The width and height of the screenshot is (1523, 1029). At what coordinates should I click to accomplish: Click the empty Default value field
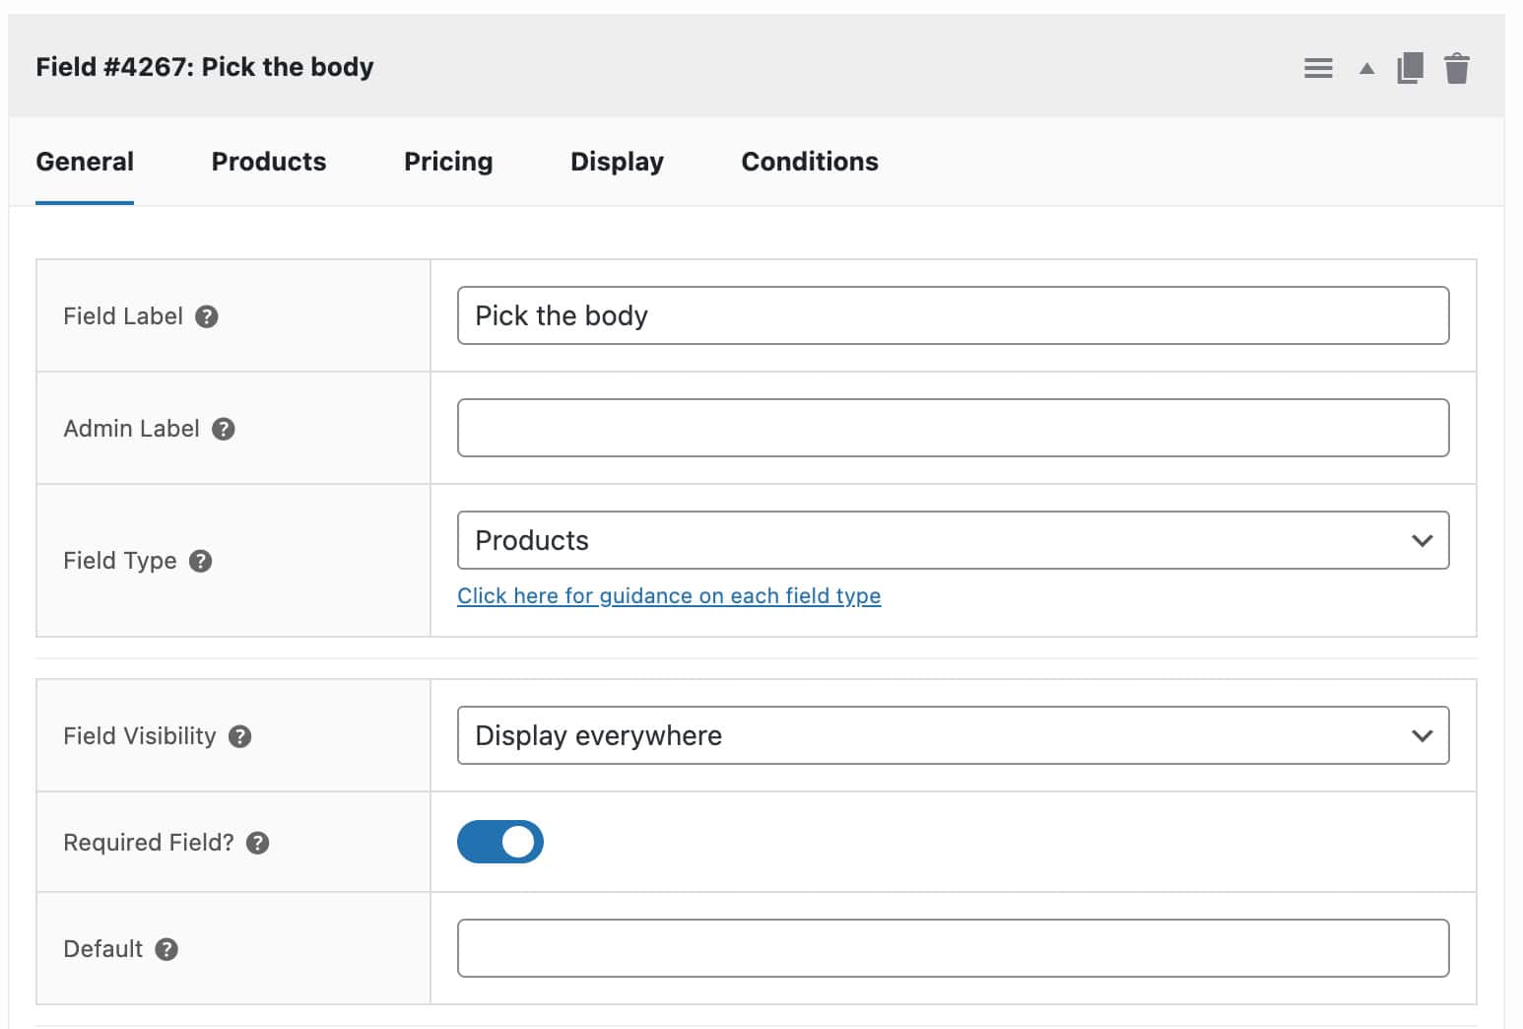pos(952,947)
